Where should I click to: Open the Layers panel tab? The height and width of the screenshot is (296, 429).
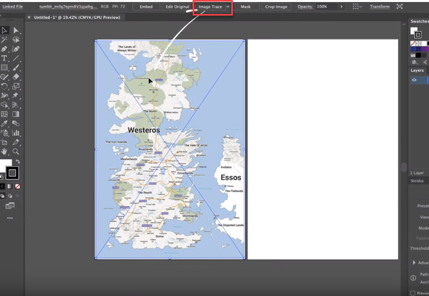click(x=417, y=70)
